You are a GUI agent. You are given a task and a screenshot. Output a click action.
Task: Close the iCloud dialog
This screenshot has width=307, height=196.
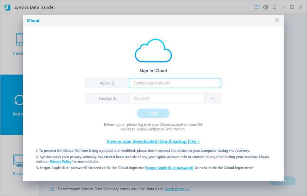pos(277,20)
